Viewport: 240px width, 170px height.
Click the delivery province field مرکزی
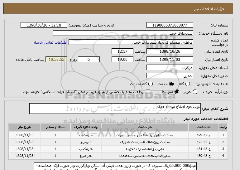tap(170, 68)
